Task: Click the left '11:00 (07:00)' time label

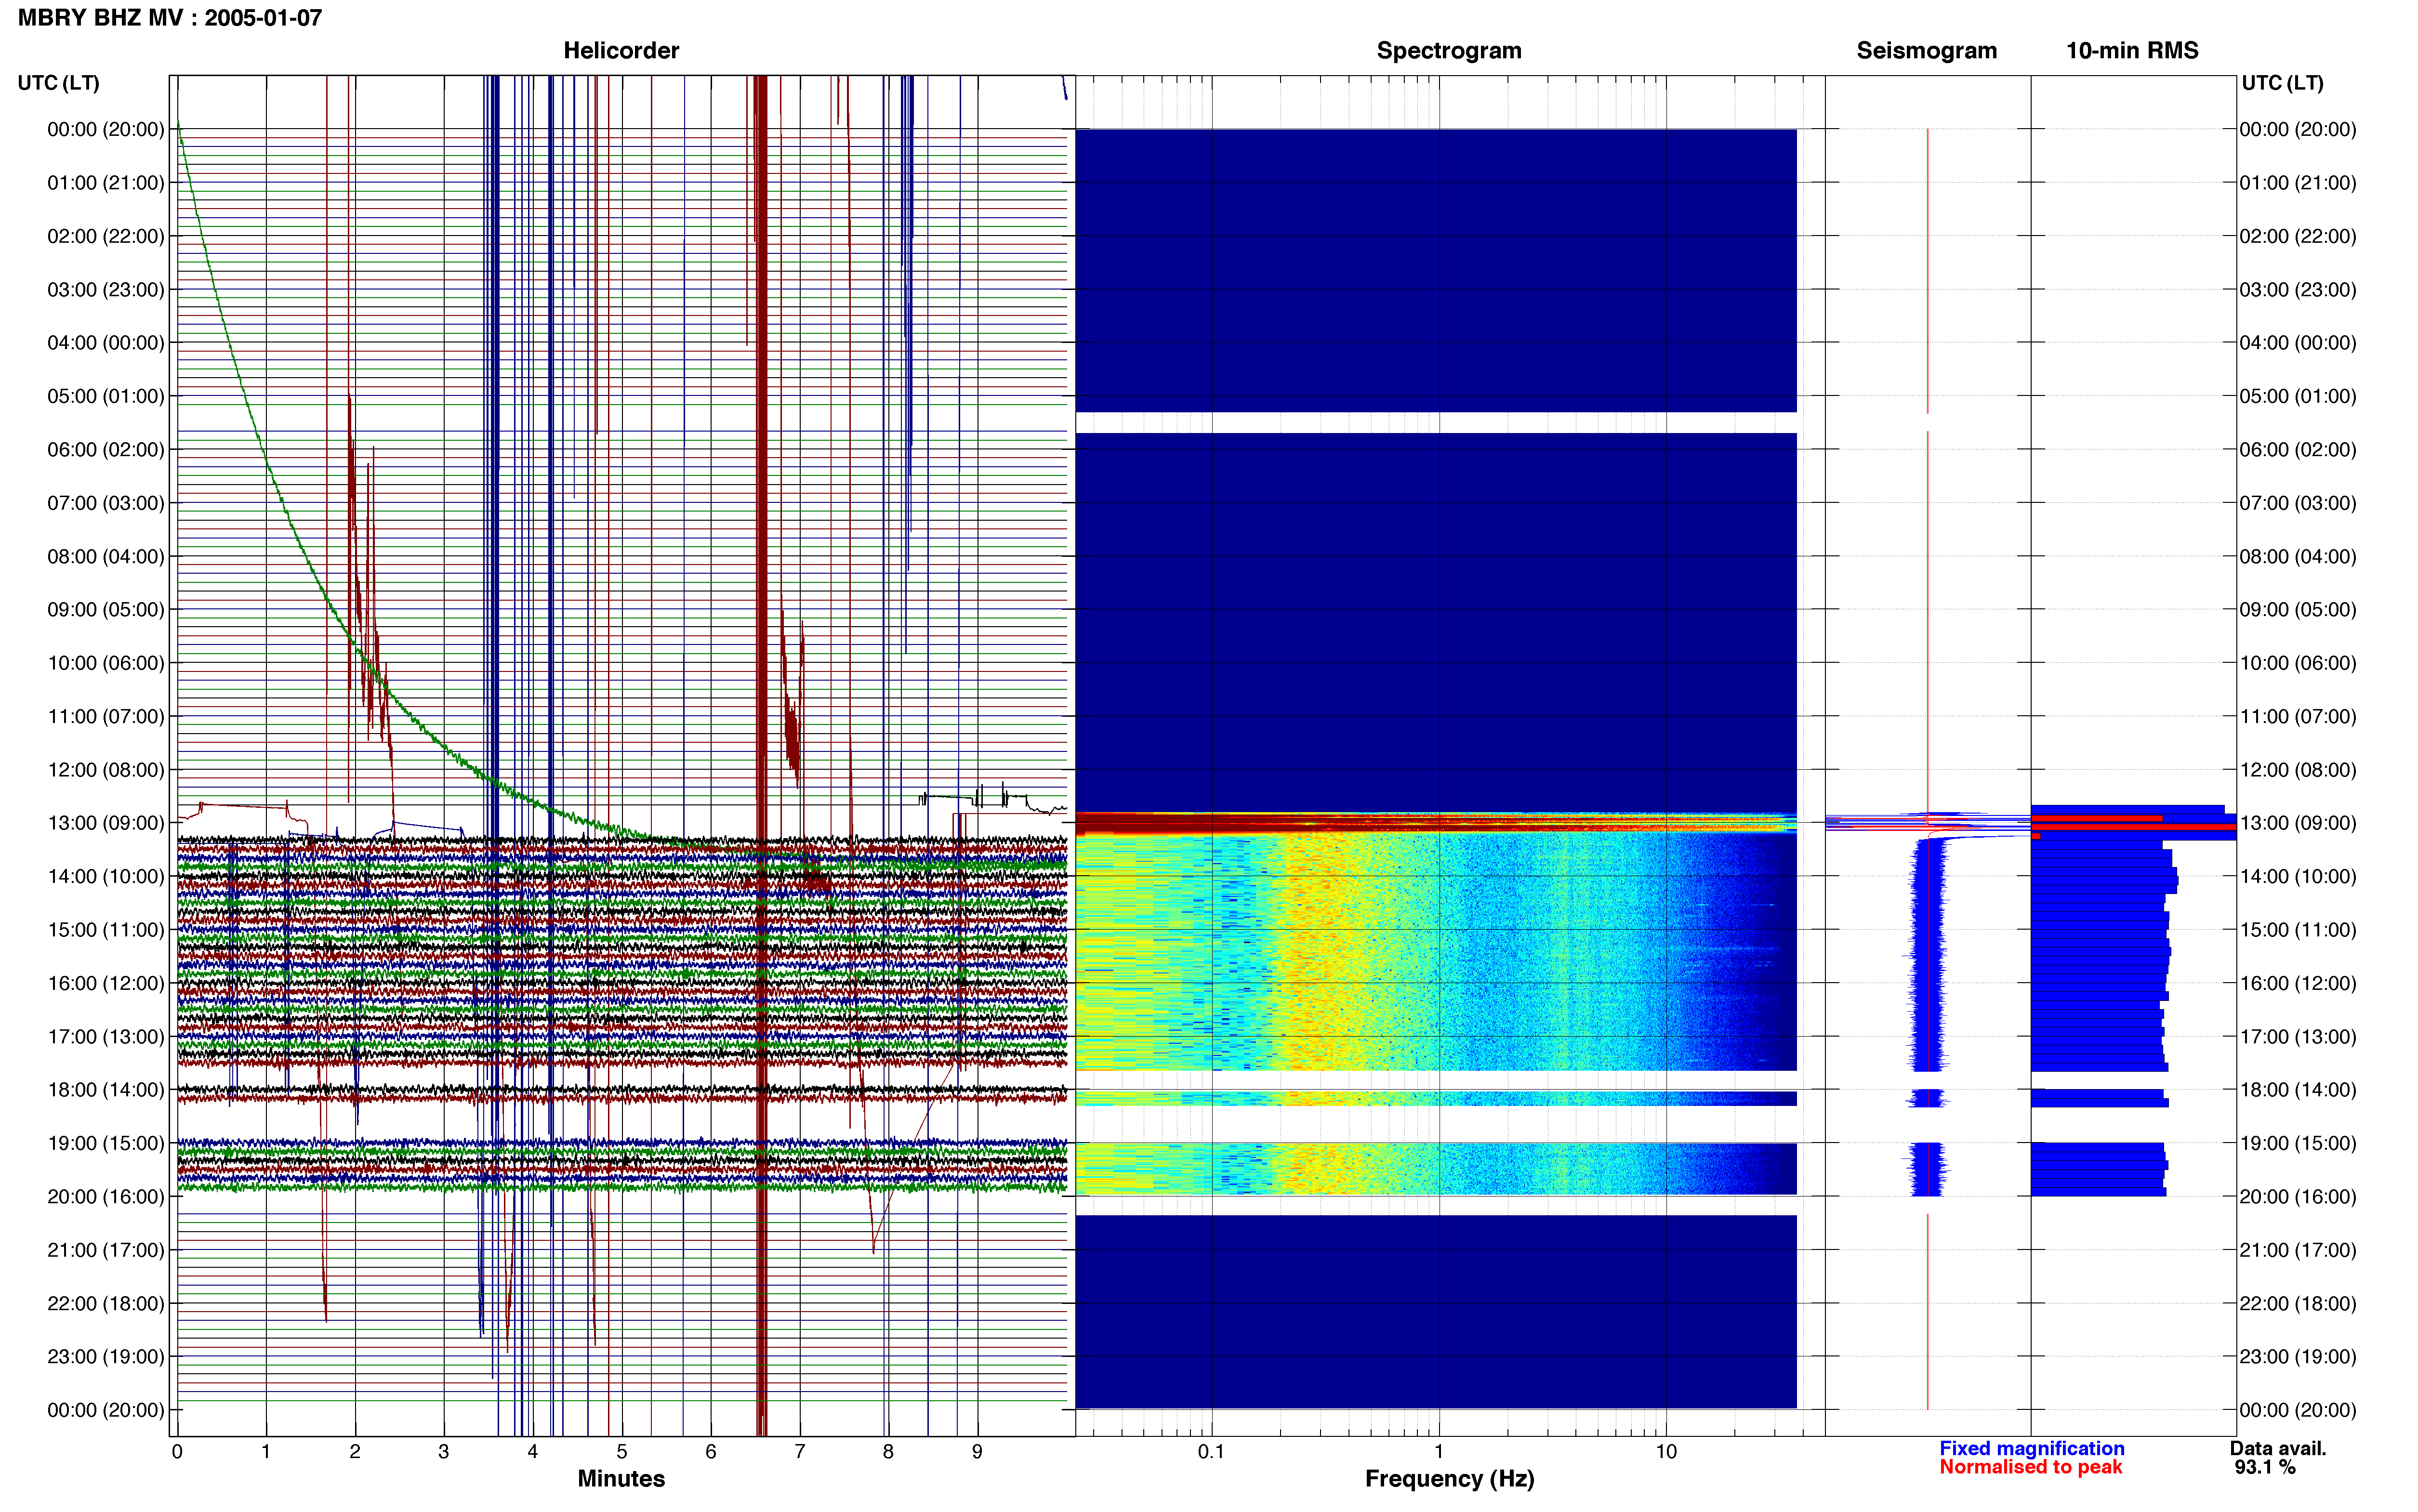Action: (x=106, y=716)
